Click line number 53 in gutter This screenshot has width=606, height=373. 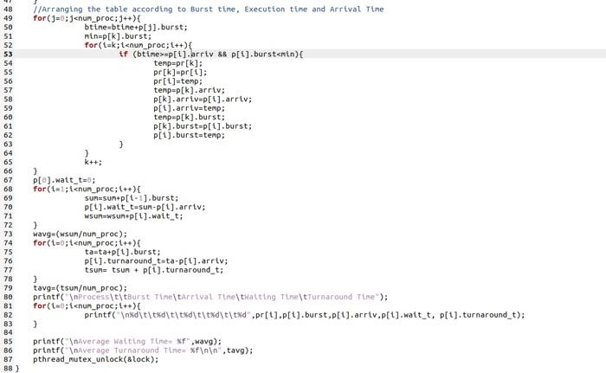pyautogui.click(x=8, y=55)
